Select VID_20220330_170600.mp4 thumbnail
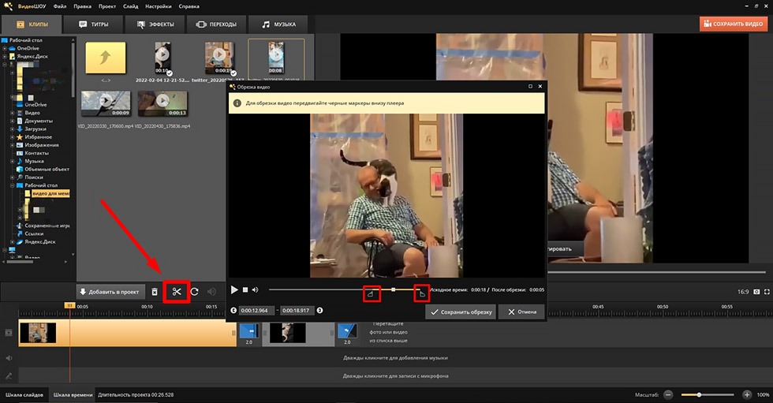Viewport: 773px width, 403px height. click(x=106, y=103)
